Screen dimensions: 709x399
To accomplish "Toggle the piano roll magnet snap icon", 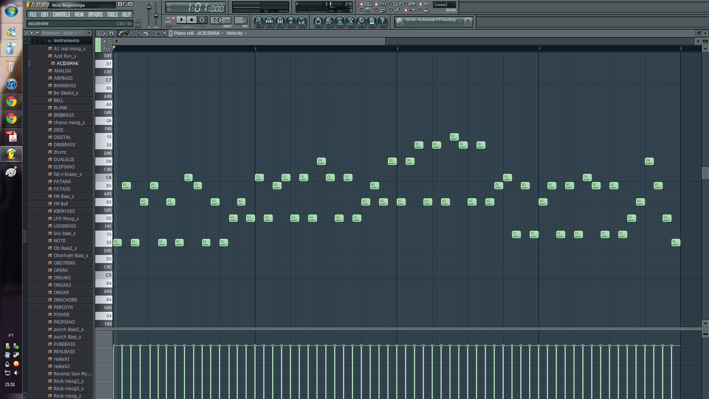I will [x=112, y=33].
